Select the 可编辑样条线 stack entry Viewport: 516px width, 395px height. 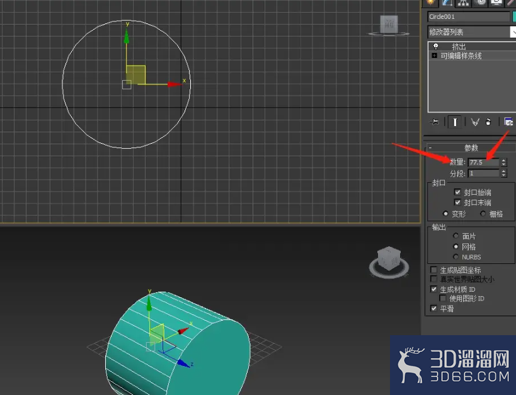[461, 56]
